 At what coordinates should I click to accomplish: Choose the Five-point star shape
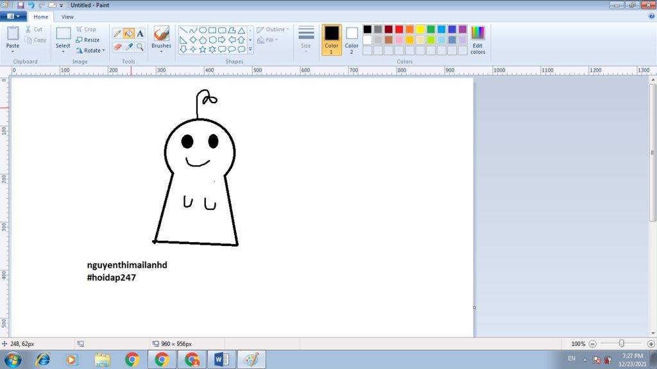[x=202, y=49]
